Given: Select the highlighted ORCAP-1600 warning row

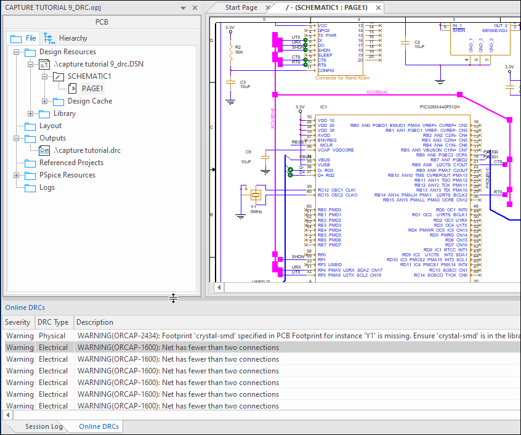Looking at the screenshot, I should pyautogui.click(x=262, y=348).
